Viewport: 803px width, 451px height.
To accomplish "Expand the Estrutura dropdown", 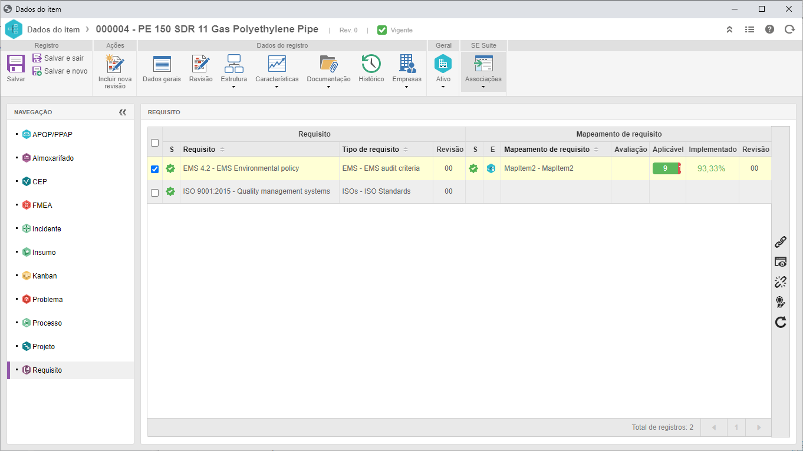I will click(x=234, y=72).
